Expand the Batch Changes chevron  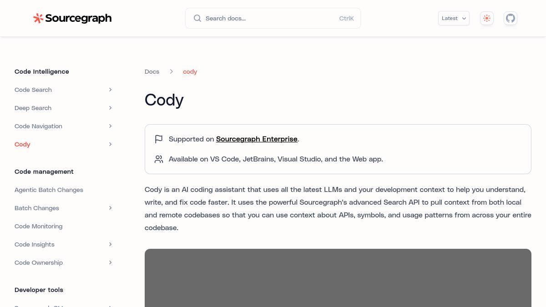[110, 208]
